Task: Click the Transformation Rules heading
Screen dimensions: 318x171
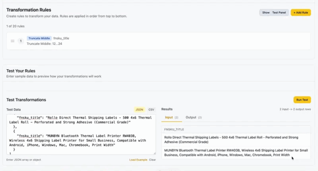Action: tap(28, 10)
